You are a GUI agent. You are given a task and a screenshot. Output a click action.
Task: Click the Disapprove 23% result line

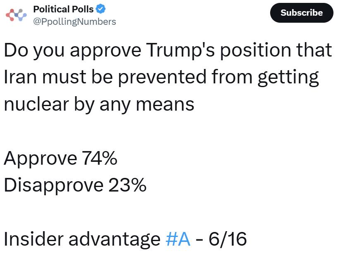point(75,185)
